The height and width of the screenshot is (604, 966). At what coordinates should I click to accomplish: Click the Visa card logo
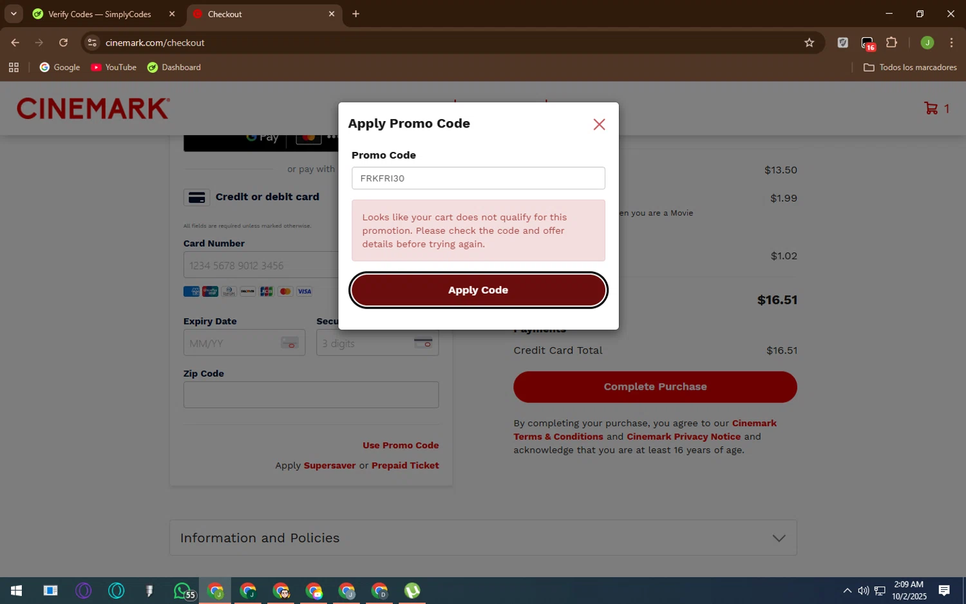(x=305, y=292)
